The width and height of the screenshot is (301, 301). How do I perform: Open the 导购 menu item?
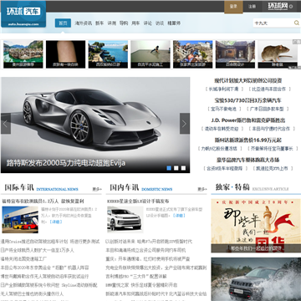(x=124, y=23)
